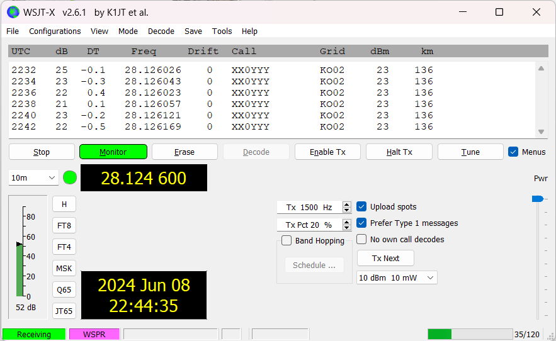The width and height of the screenshot is (556, 341).
Task: Click the date and time clock display
Action: [x=144, y=295]
